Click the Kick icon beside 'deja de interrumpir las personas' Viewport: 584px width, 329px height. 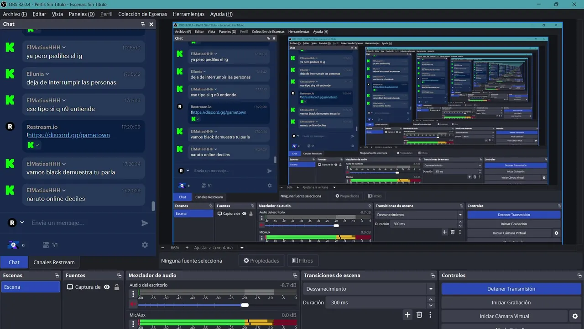[x=10, y=74]
